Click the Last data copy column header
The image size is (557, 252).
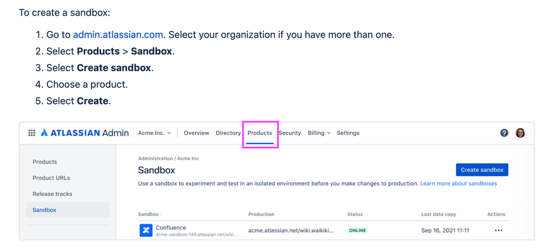[x=439, y=214]
